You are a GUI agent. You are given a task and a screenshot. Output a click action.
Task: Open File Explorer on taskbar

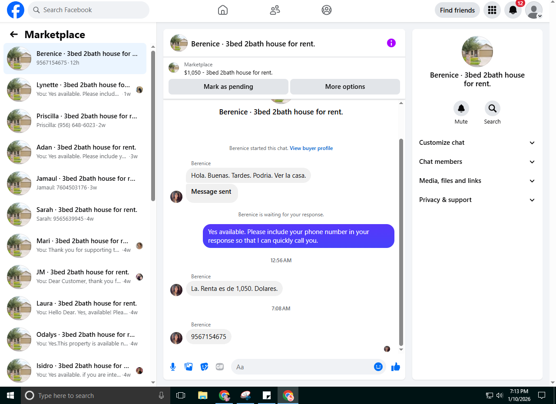point(203,395)
